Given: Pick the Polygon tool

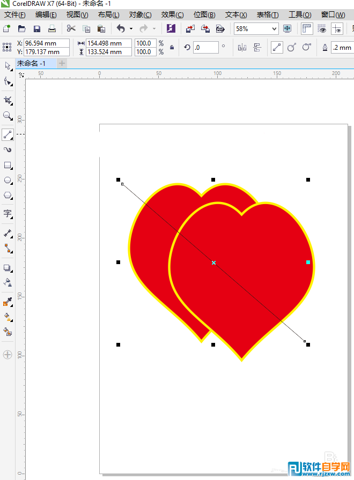Looking at the screenshot, I should point(8,196).
